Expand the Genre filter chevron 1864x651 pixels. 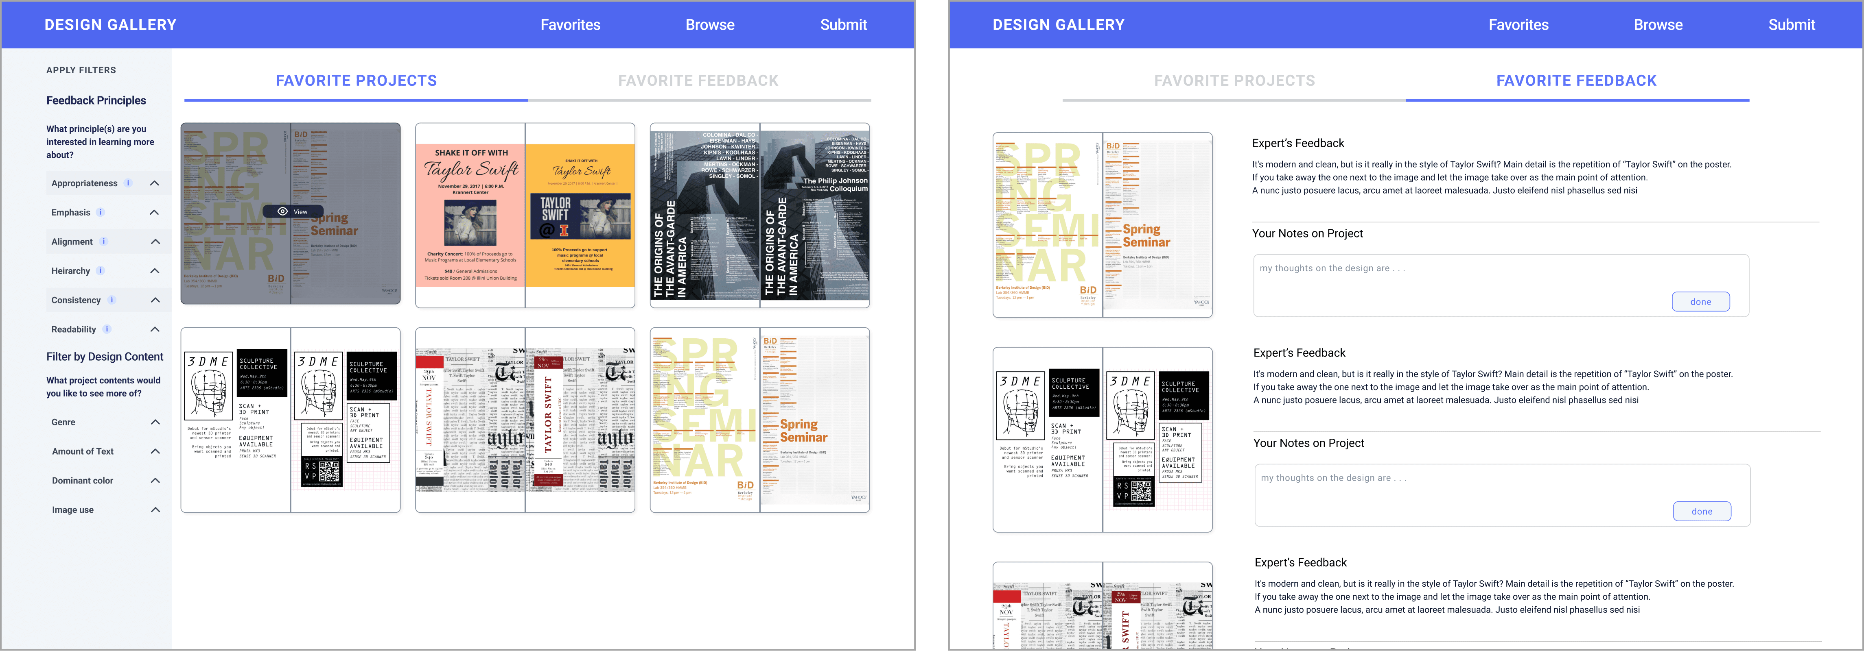point(155,422)
